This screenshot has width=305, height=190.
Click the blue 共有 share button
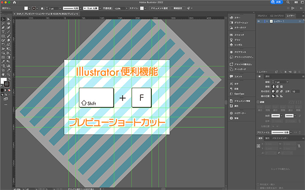click(x=276, y=2)
